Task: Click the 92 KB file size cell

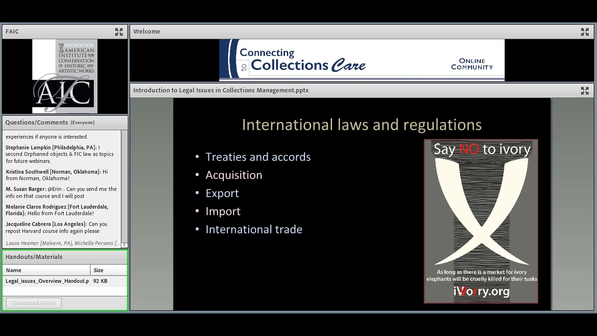Action: (100, 281)
